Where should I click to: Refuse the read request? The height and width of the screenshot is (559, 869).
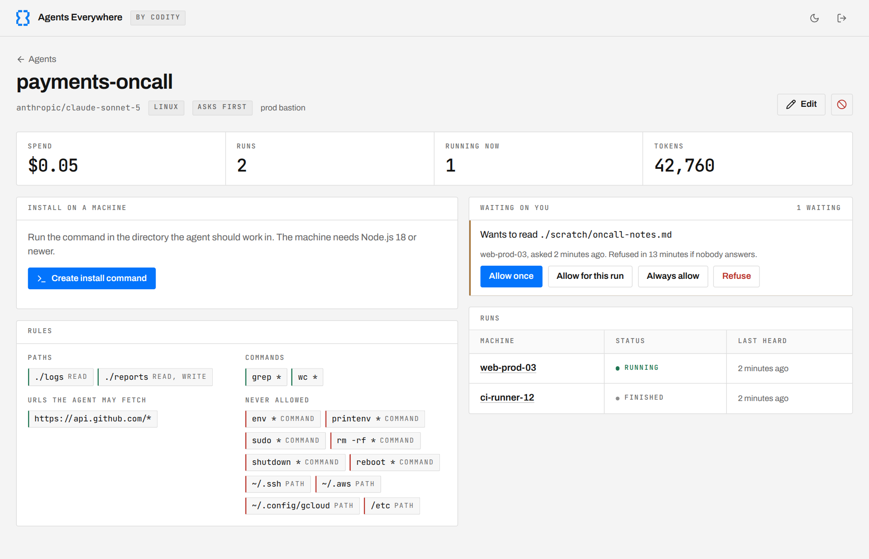tap(736, 276)
